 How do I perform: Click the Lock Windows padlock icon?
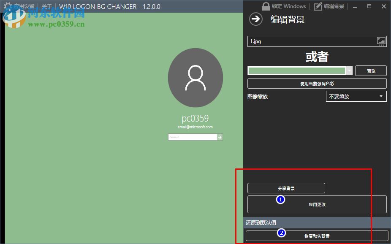click(266, 6)
